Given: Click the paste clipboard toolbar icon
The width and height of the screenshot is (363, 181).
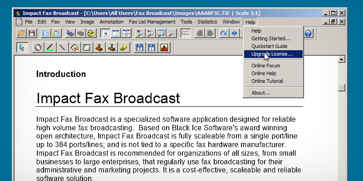Looking at the screenshot, I should pos(56,33).
